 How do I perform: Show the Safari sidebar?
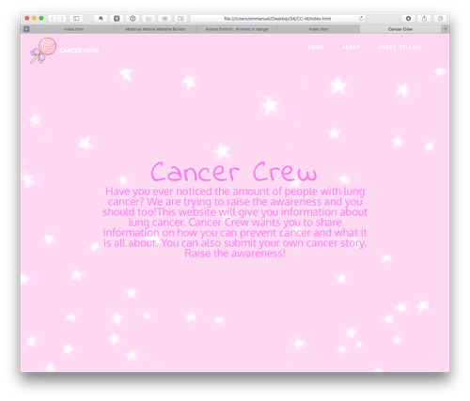[76, 19]
